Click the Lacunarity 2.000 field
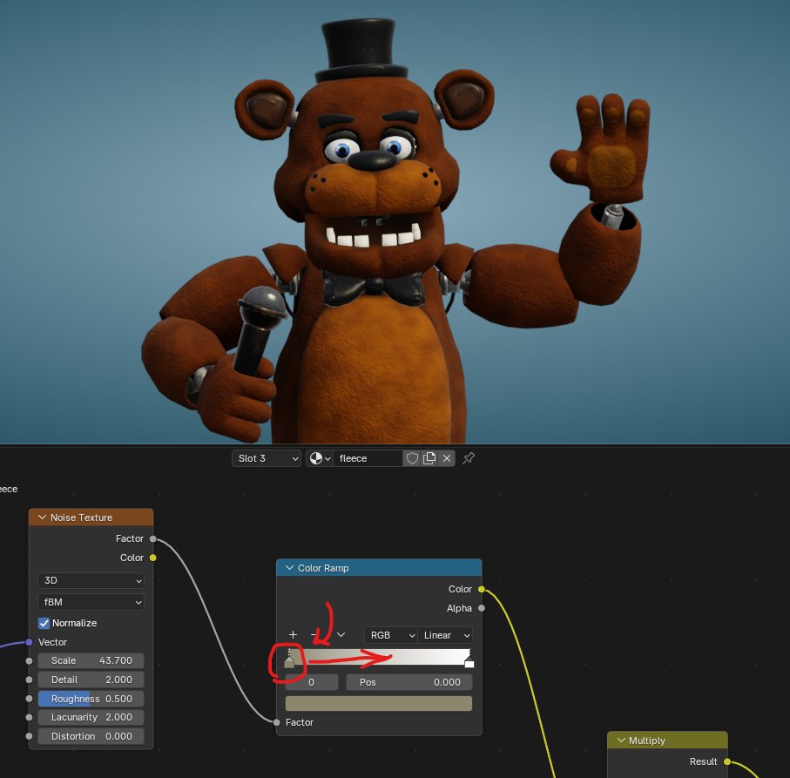 coord(91,717)
